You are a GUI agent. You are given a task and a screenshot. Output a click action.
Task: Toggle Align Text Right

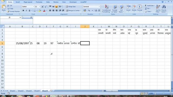coord(56,11)
